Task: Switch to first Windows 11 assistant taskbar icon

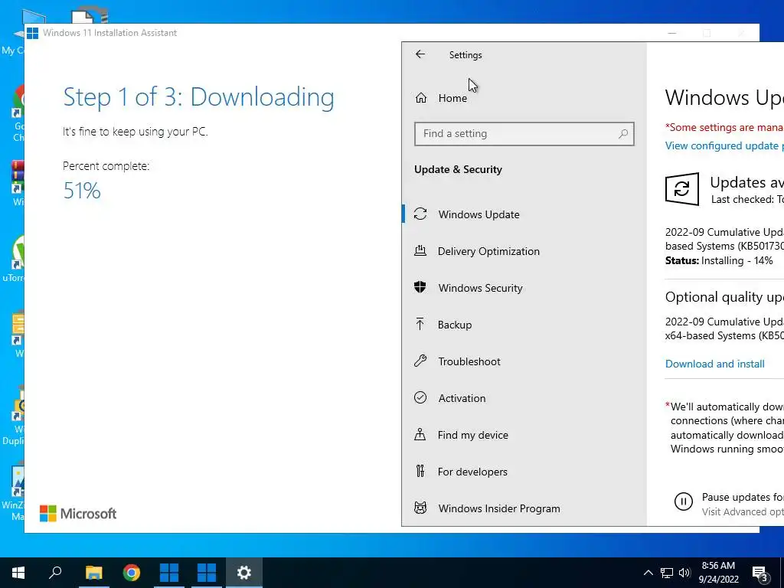Action: [169, 573]
